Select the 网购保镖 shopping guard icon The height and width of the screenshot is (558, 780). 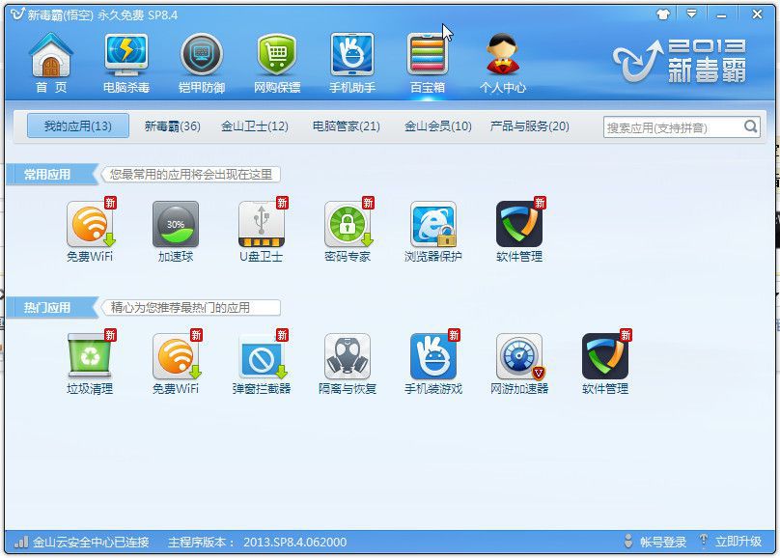coord(277,63)
